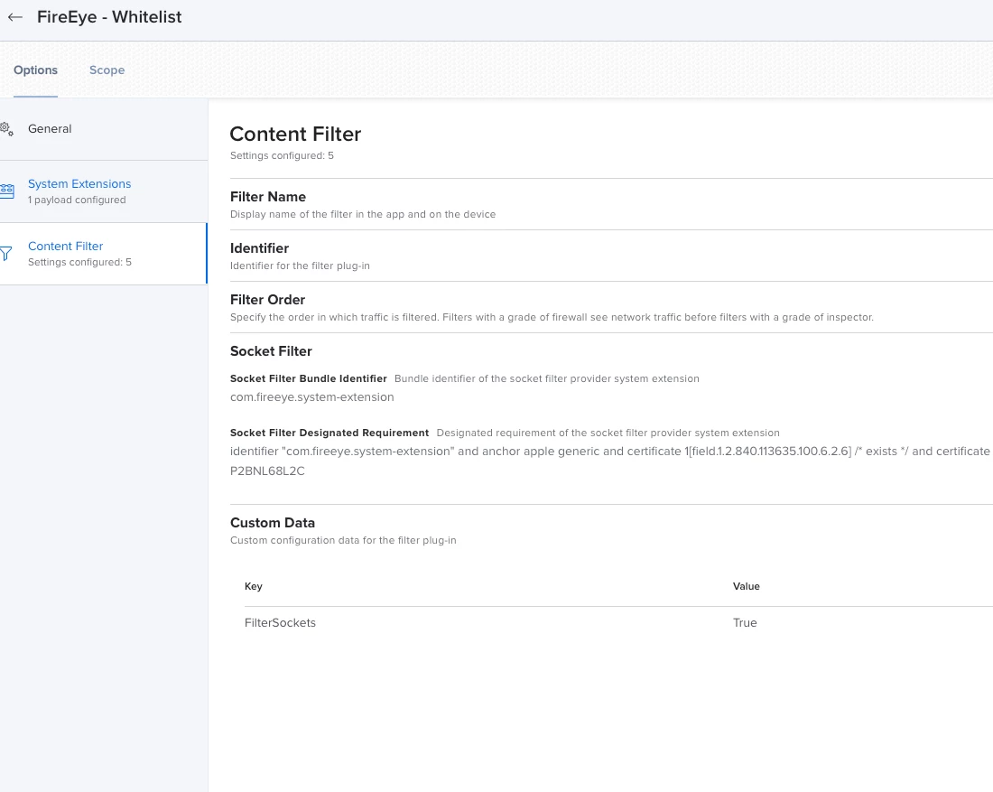Click the Filter Order setting label
This screenshot has height=792, width=993.
[x=267, y=300]
